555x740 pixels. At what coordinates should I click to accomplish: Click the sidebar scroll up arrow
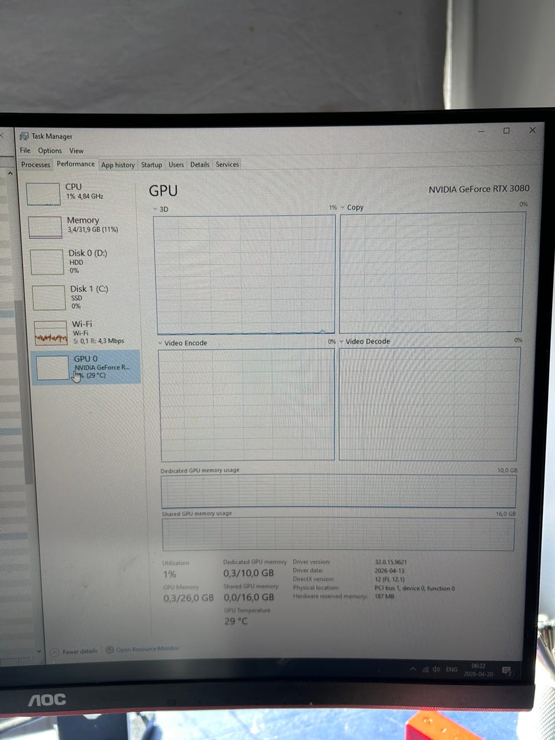tap(10, 173)
